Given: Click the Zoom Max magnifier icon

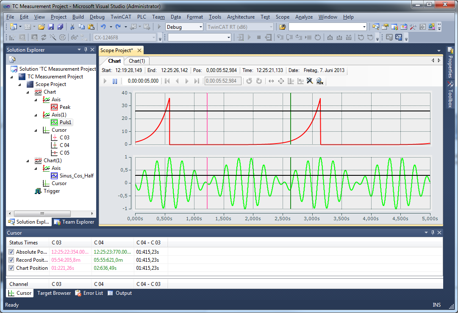Looking at the screenshot, I should click(319, 81).
